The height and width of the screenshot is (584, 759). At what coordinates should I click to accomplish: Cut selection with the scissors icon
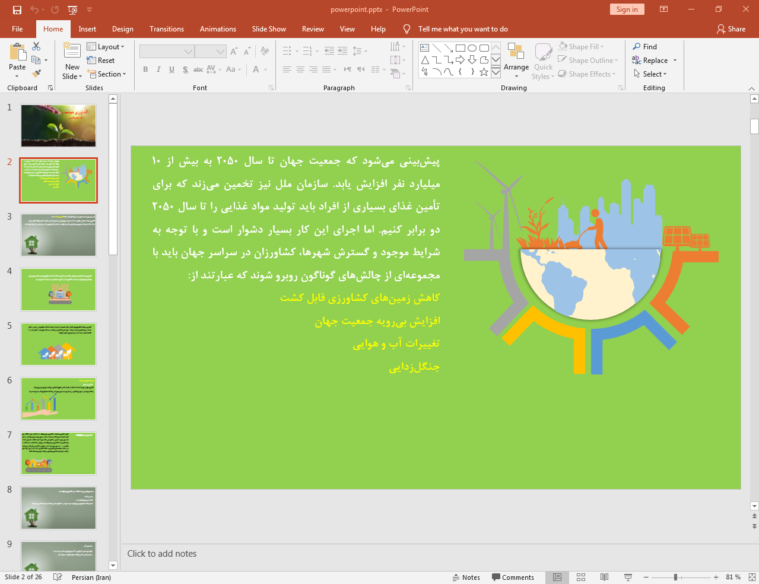point(36,46)
